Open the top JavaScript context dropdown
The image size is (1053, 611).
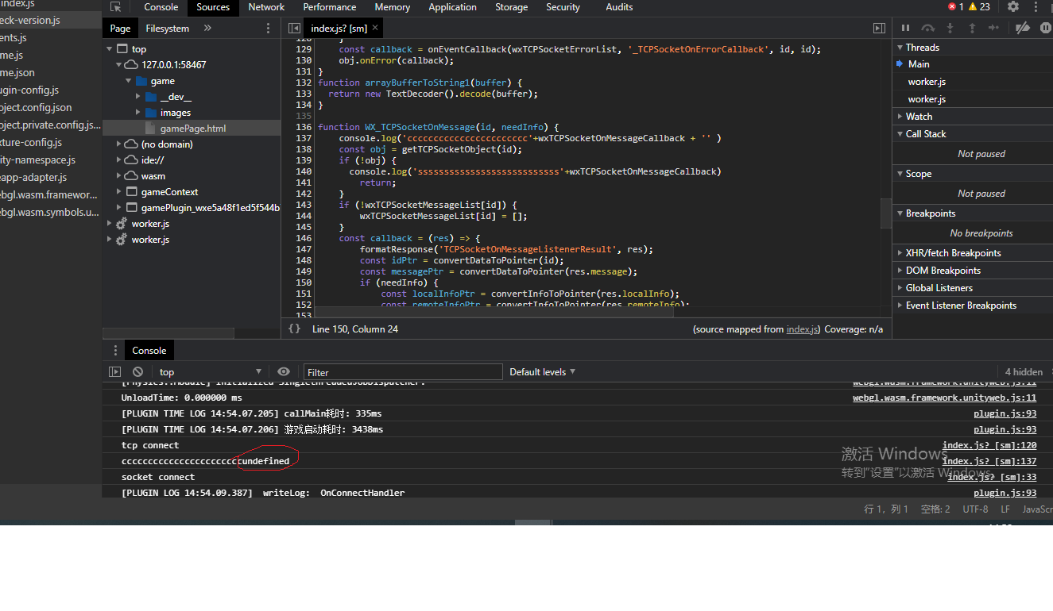coord(210,371)
